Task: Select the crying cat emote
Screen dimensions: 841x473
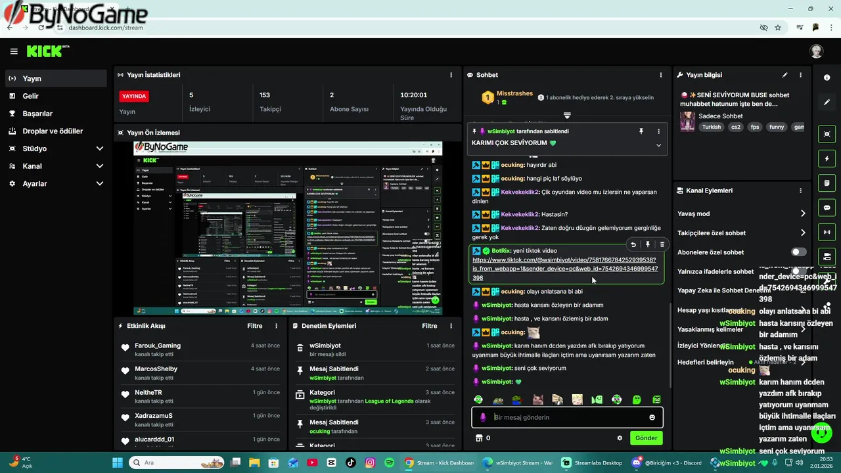Action: (x=537, y=399)
